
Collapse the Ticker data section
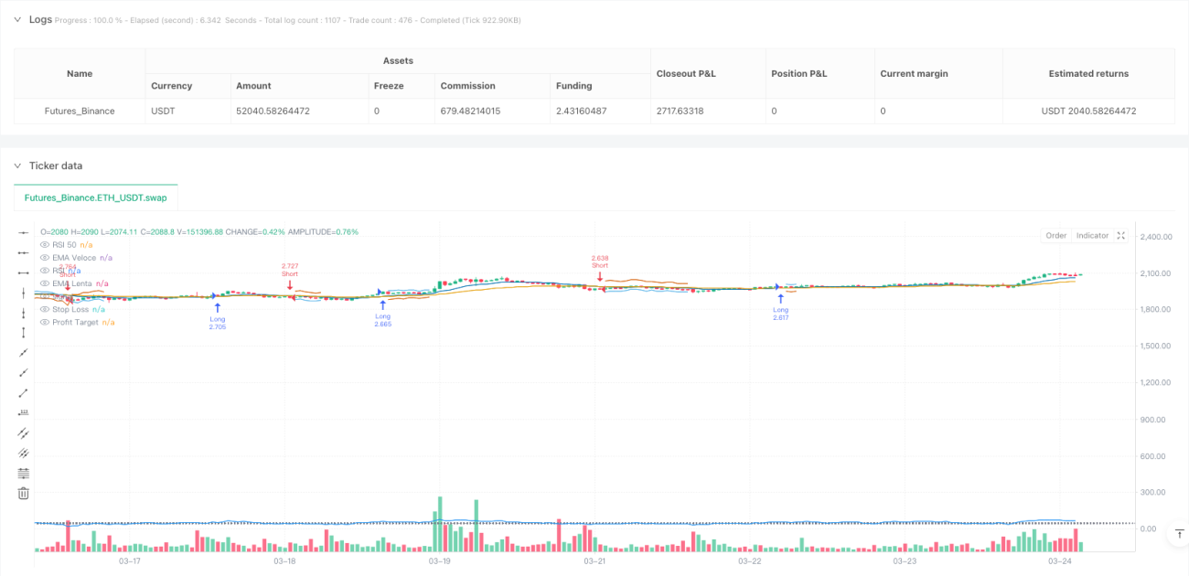coord(17,165)
